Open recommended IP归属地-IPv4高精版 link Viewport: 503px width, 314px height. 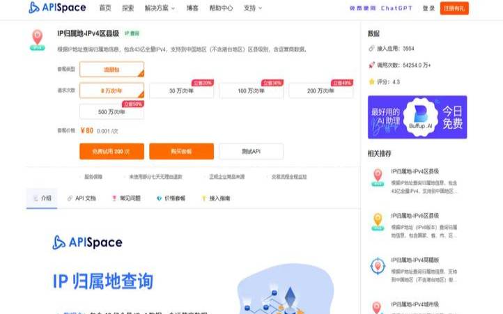pos(415,260)
